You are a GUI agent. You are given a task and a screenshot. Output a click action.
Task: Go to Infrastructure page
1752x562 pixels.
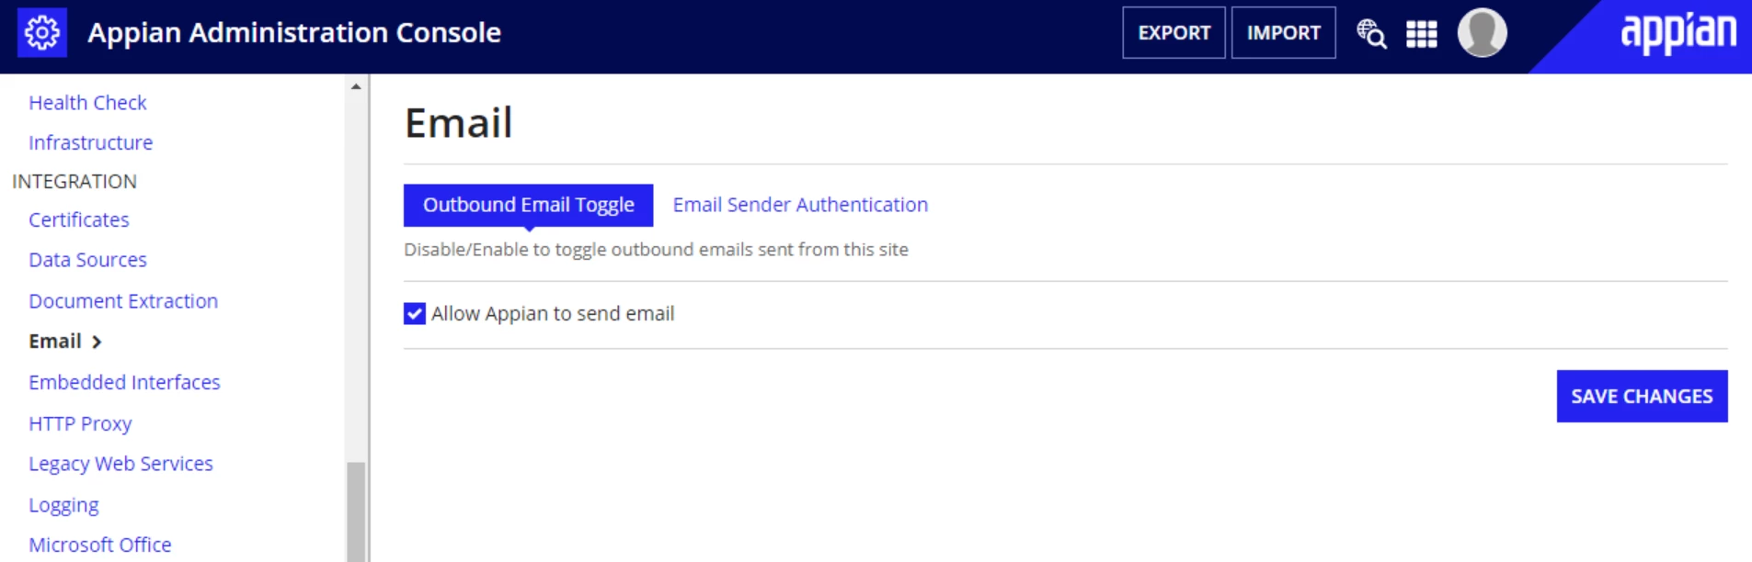pos(90,142)
